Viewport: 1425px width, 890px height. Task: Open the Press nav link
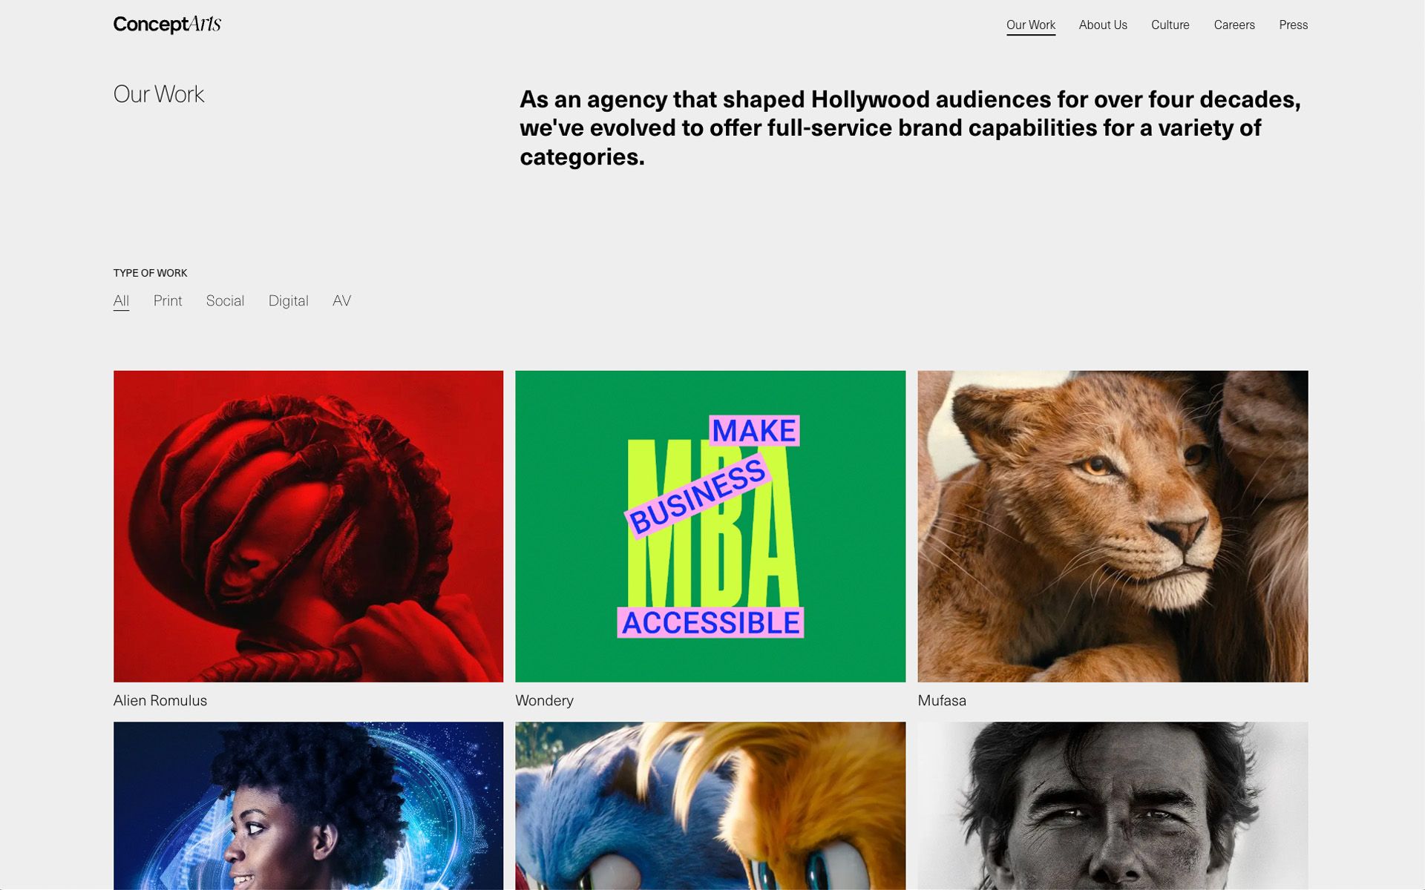(1293, 25)
